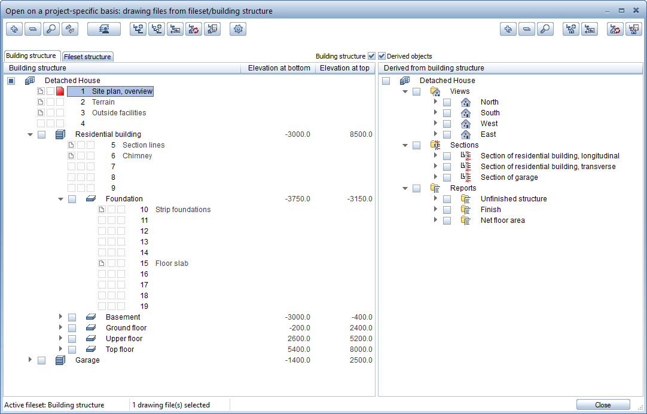Click the right toolbar expand-all plus icon
The height and width of the screenshot is (414, 647).
tap(508, 29)
